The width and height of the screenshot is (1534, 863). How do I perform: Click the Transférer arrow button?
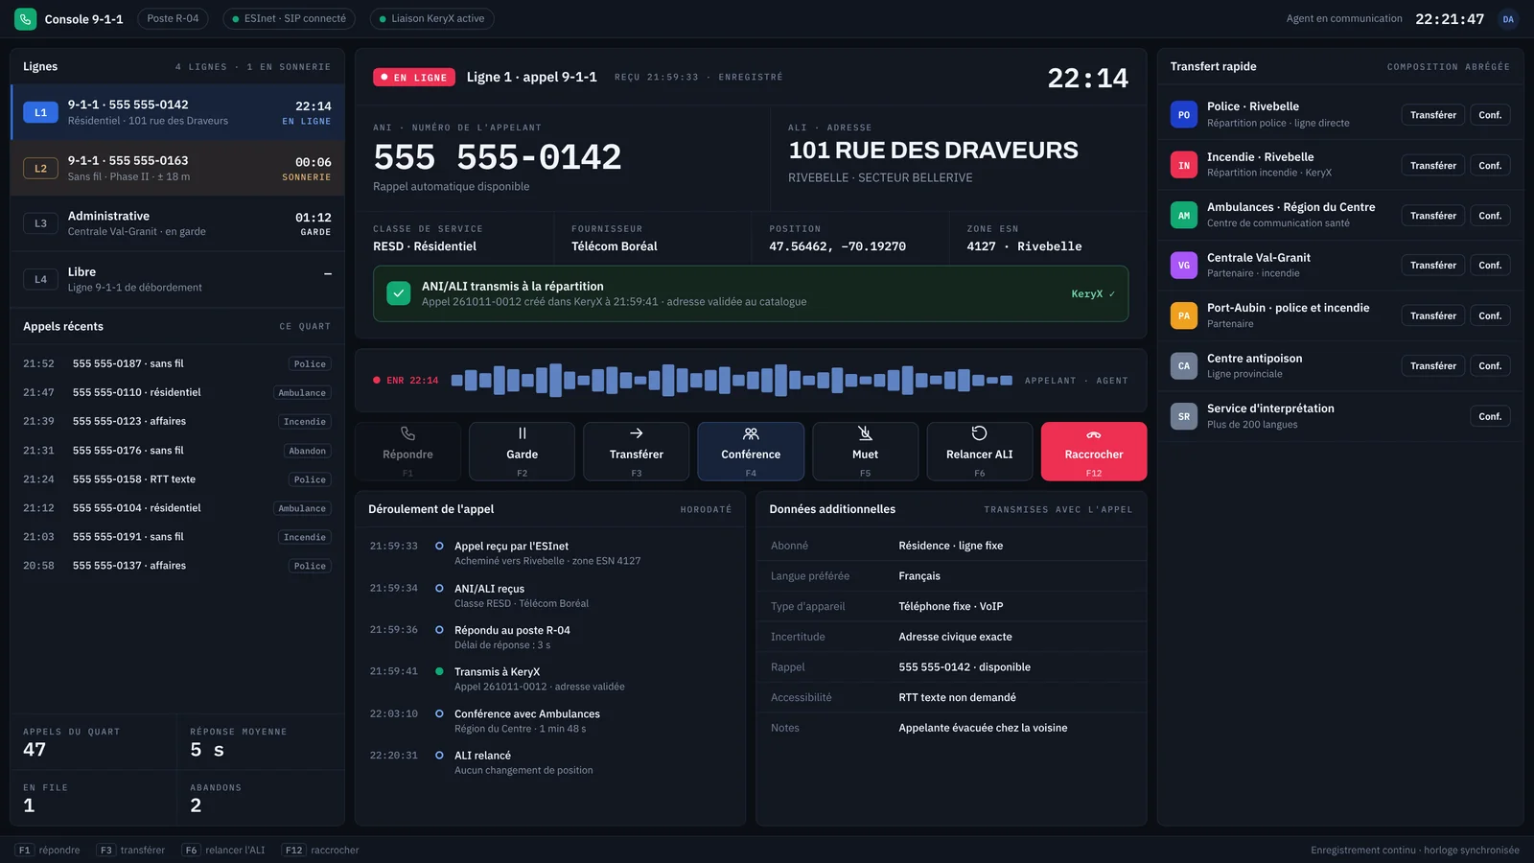637,451
